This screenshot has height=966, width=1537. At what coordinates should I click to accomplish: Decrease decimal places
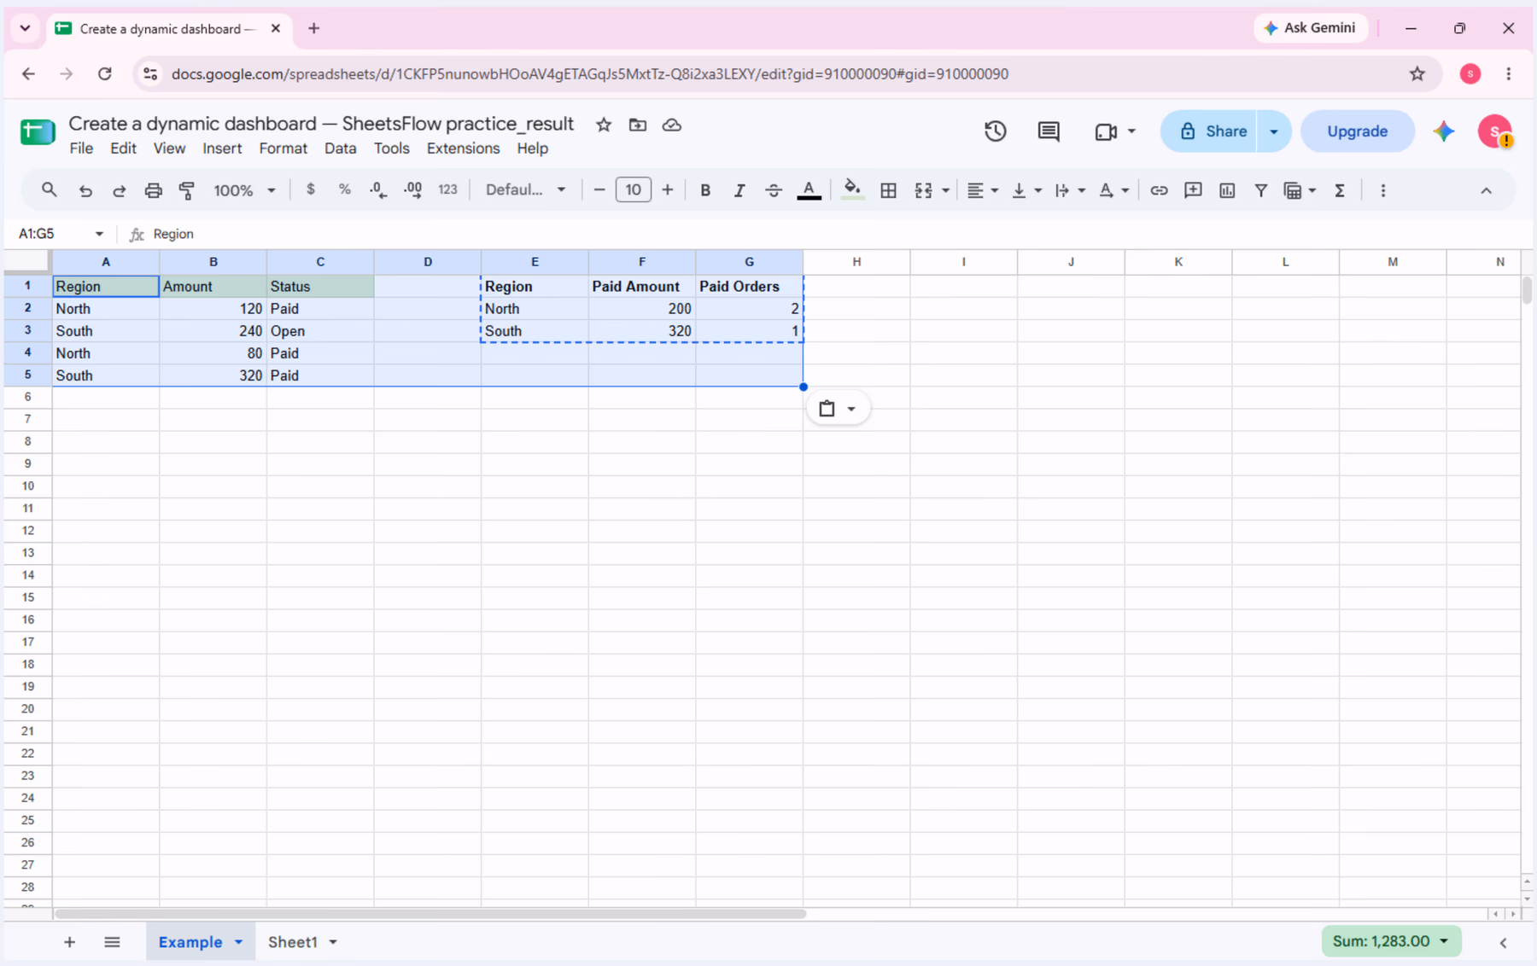click(x=378, y=189)
